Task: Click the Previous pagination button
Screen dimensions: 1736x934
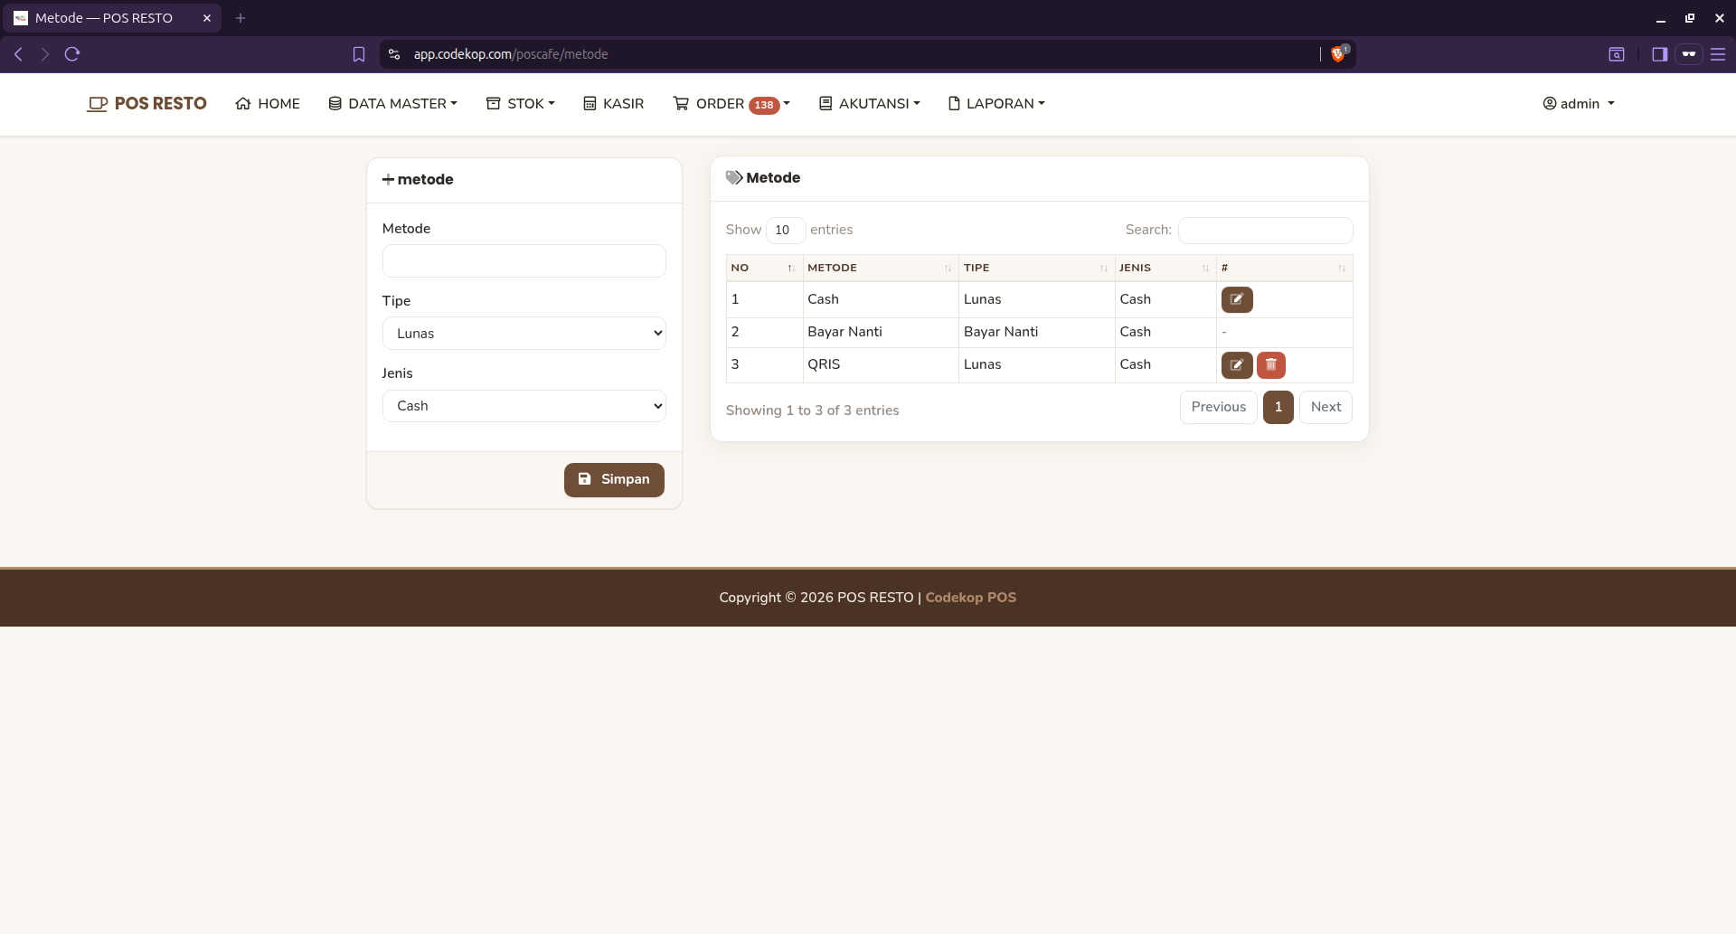Action: [1218, 407]
